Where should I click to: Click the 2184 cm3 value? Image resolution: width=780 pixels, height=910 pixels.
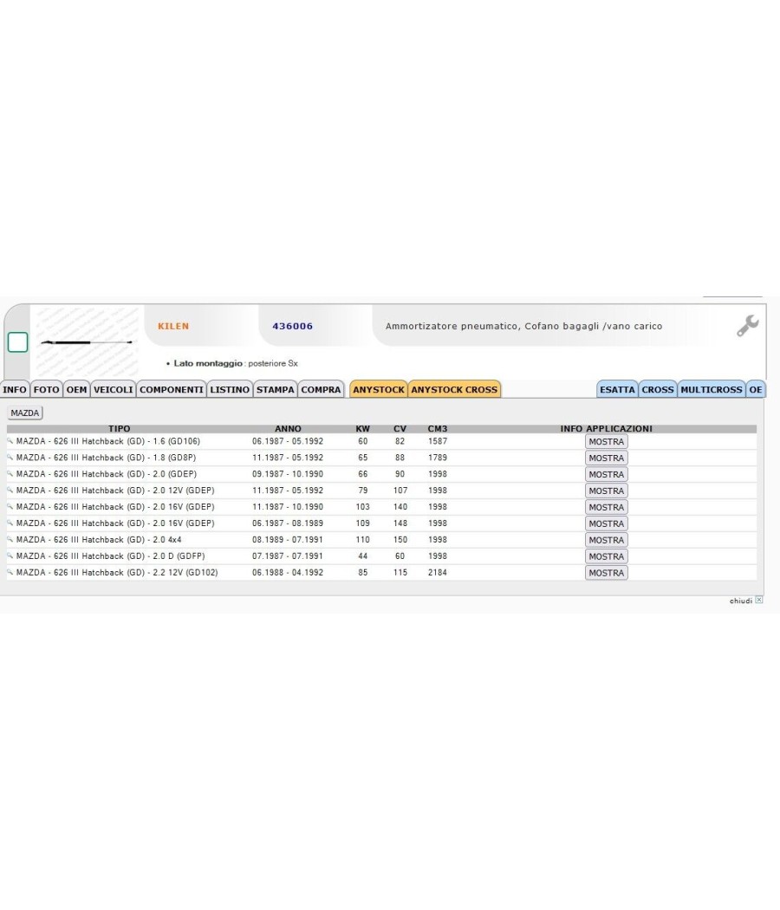pos(438,572)
